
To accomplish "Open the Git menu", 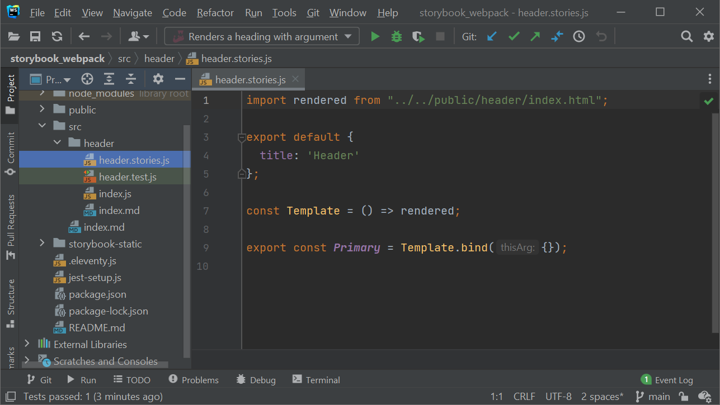I will pos(313,12).
